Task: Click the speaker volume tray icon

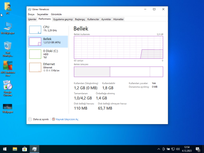Action: [178, 149]
